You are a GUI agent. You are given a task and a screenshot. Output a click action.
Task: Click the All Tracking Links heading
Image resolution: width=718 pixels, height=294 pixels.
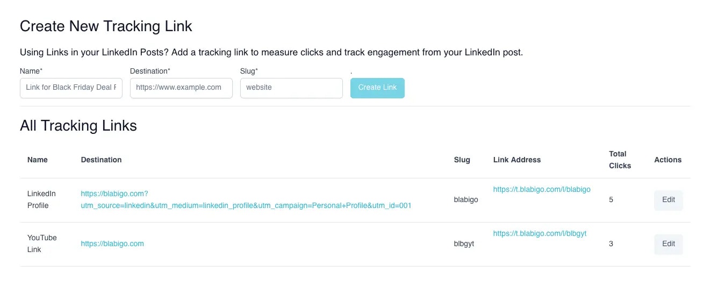(x=78, y=126)
